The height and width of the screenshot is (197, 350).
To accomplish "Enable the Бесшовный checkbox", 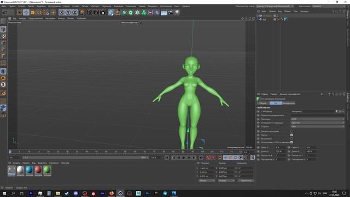I will pyautogui.click(x=291, y=138).
